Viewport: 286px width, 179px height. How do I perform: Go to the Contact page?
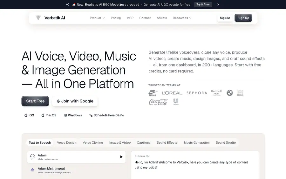145,18
